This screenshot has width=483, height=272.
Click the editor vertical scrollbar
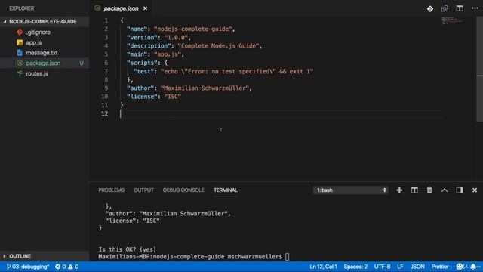click(480, 69)
